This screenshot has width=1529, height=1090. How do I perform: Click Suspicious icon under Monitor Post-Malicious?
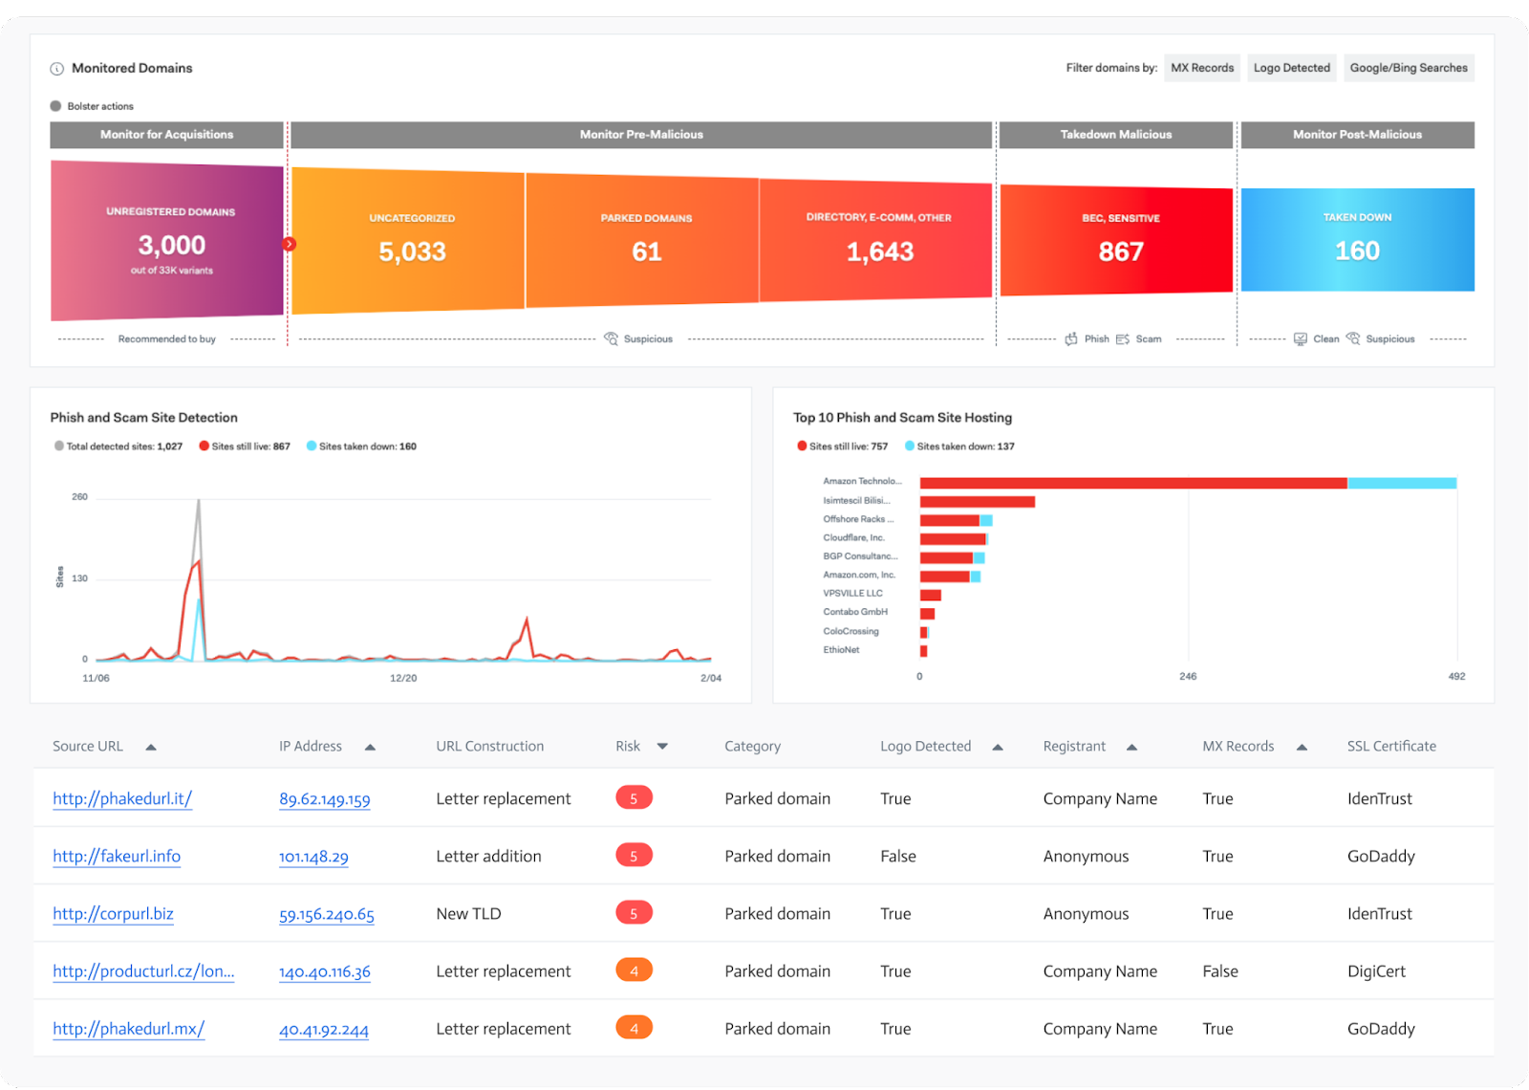point(1353,338)
